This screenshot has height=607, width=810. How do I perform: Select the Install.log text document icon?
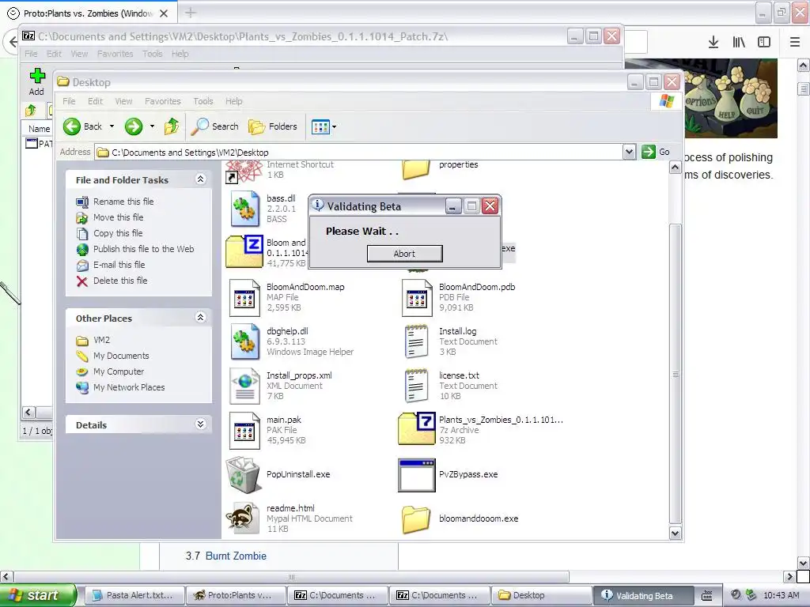point(417,341)
